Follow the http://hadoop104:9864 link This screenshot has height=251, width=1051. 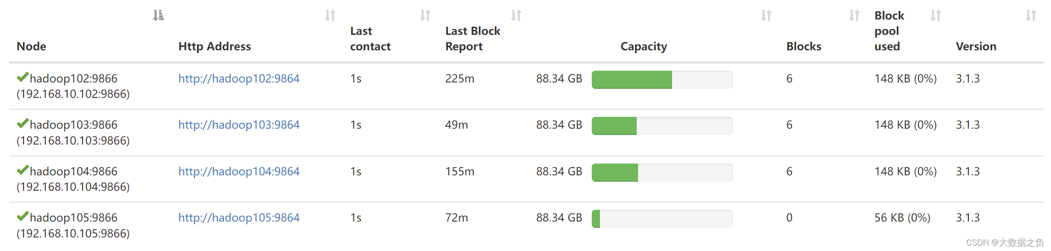(239, 171)
